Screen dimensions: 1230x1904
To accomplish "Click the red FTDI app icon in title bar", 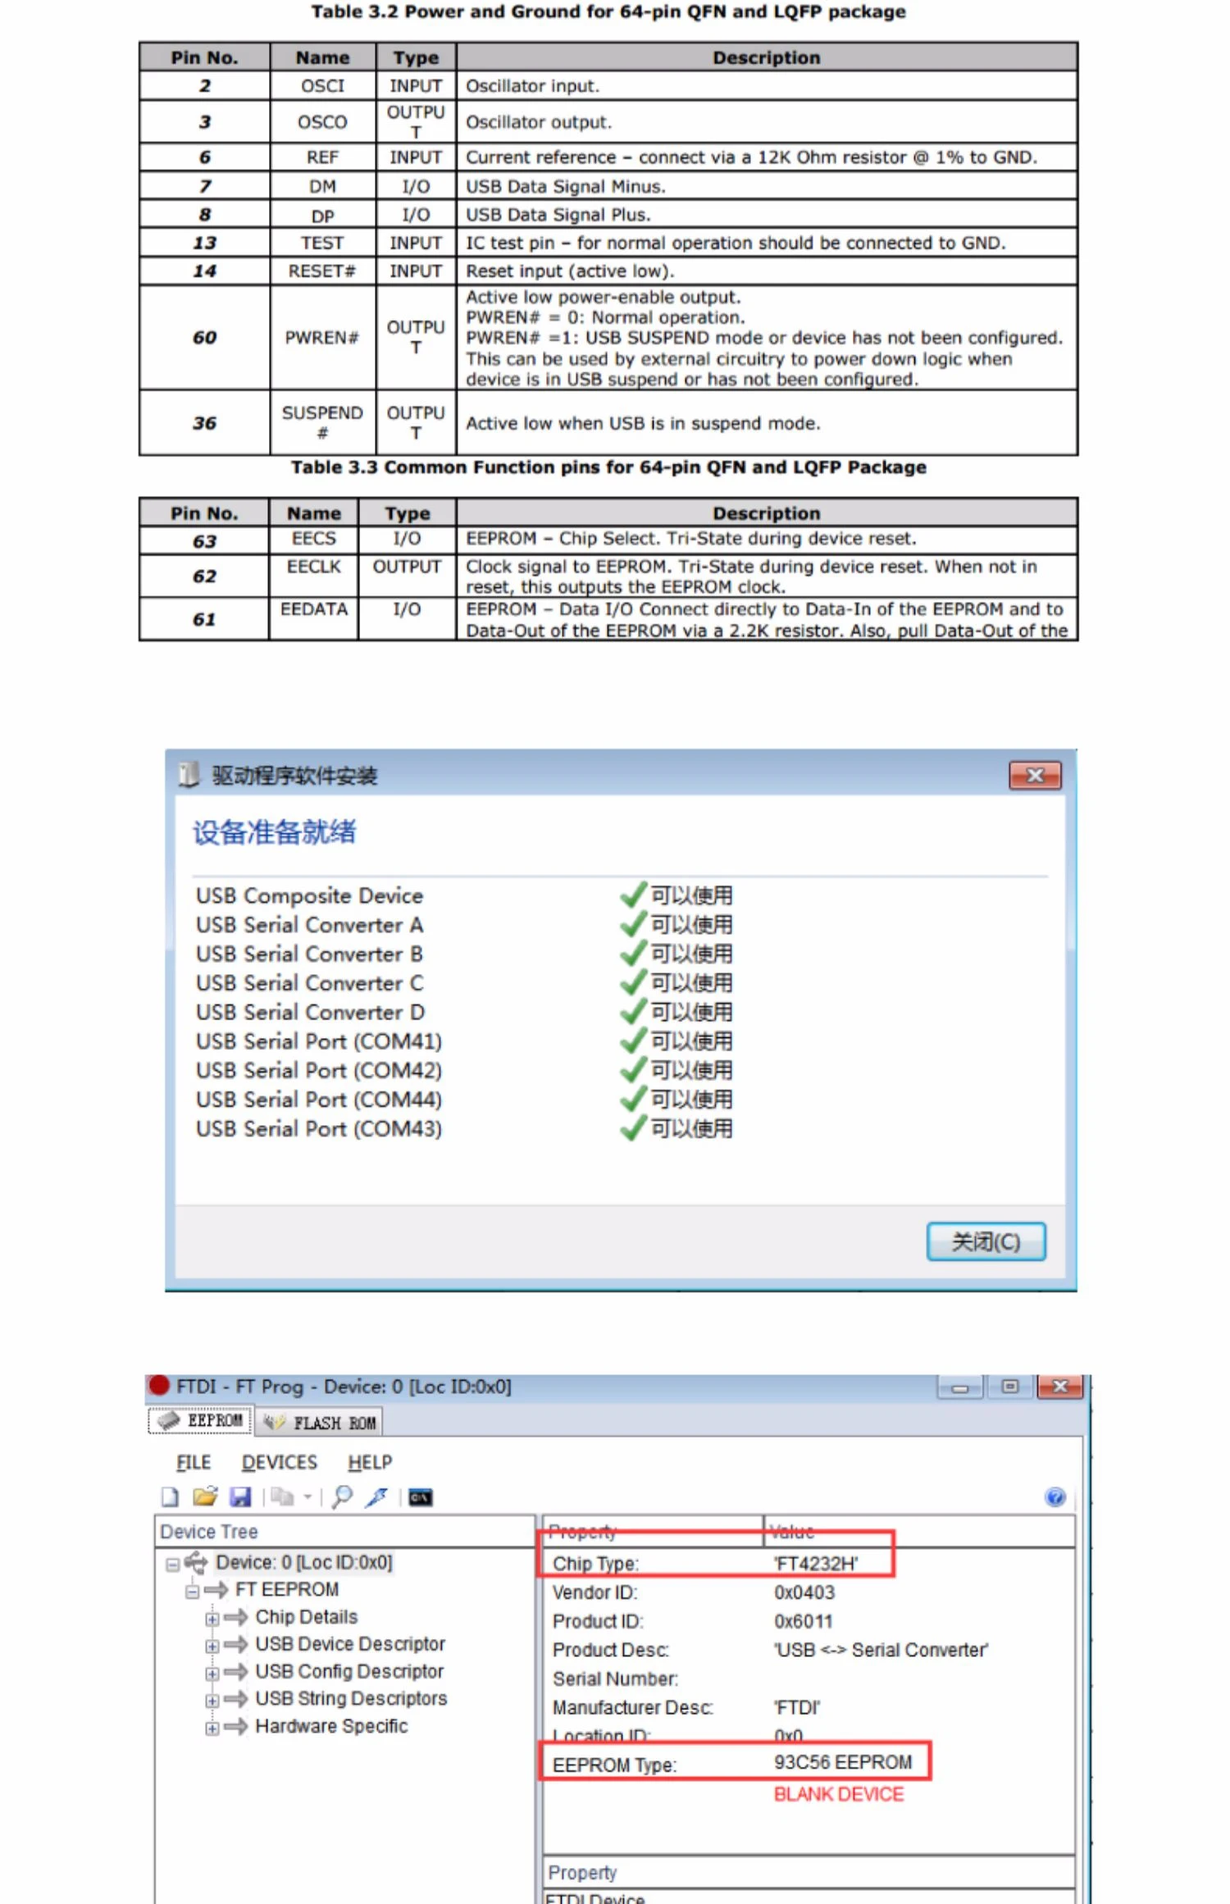I will (x=159, y=1386).
